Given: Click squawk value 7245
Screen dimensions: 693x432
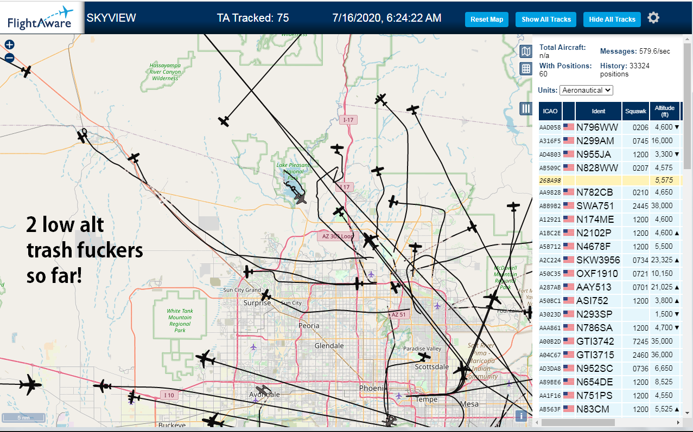Looking at the screenshot, I should 640,341.
